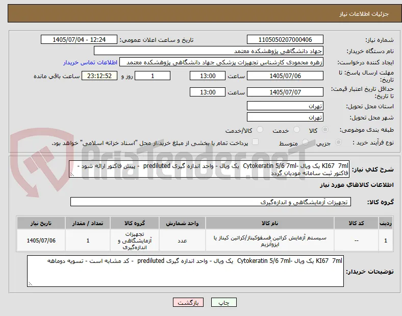Click the ردیف column header
This screenshot has width=402, height=316.
[x=386, y=223]
